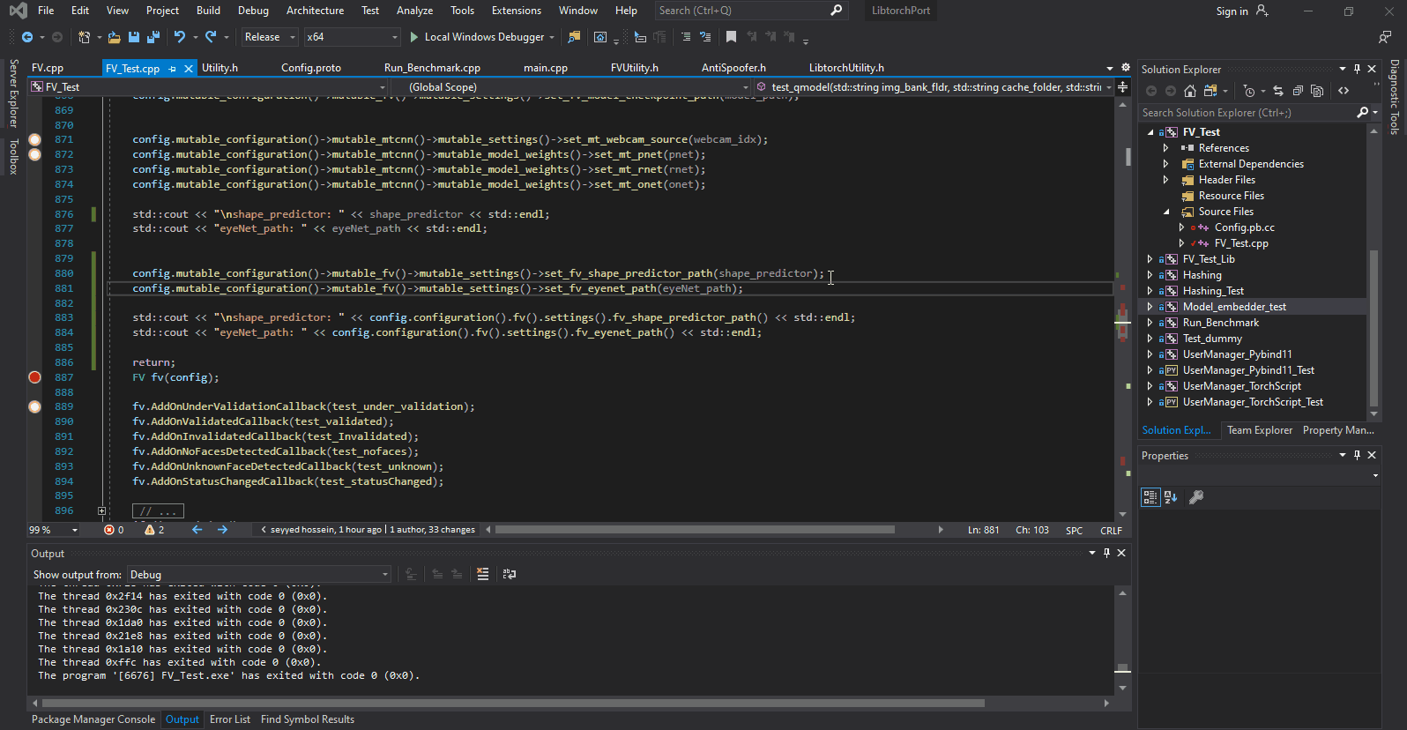The height and width of the screenshot is (730, 1407).
Task: Toggle auto-hide pin on Solution Explorer
Action: pyautogui.click(x=1357, y=69)
